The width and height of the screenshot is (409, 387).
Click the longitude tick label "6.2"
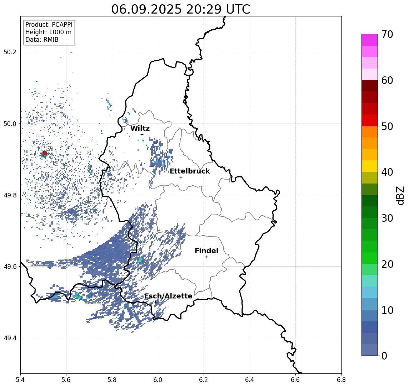pos(204,380)
